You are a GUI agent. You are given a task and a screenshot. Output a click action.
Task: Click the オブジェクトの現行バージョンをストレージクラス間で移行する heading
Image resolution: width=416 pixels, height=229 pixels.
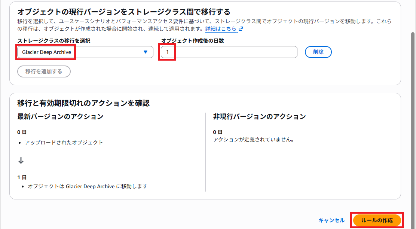123,12
